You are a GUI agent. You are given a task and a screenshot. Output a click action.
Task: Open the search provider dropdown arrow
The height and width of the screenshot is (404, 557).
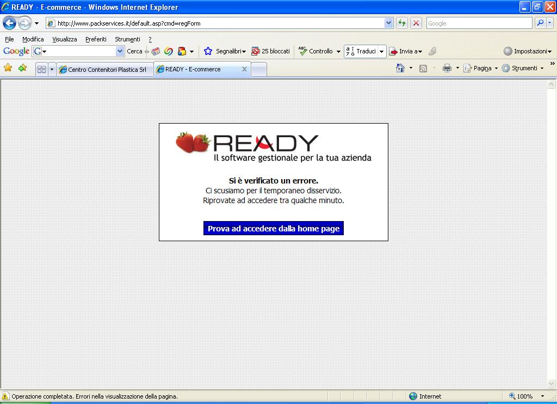click(x=550, y=23)
